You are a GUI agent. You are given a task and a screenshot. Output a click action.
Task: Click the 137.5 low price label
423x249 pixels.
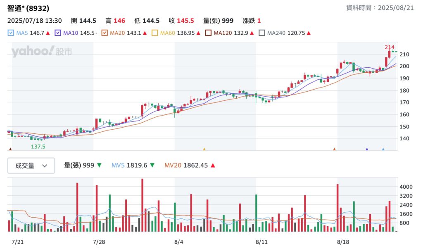[x=38, y=147]
